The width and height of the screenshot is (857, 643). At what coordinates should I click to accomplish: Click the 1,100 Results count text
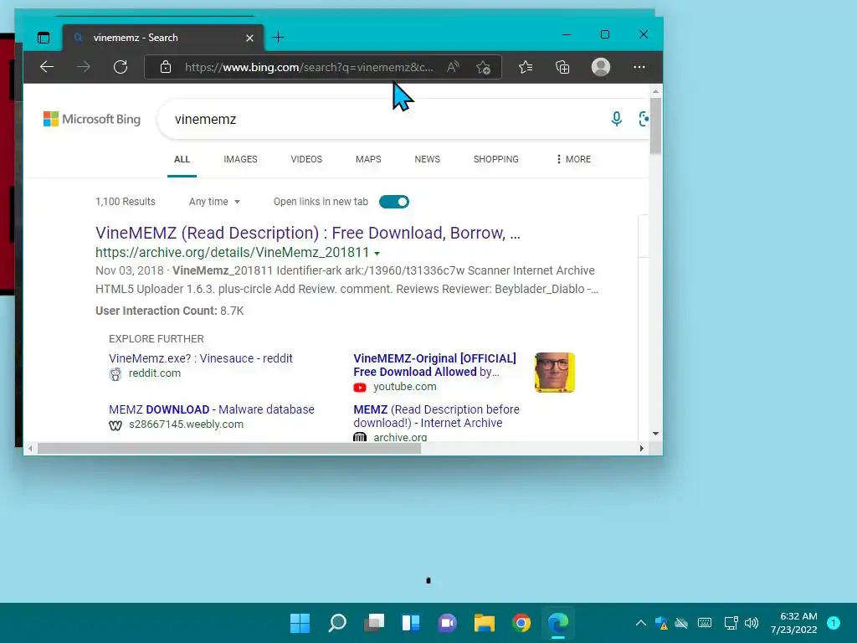[x=126, y=202]
